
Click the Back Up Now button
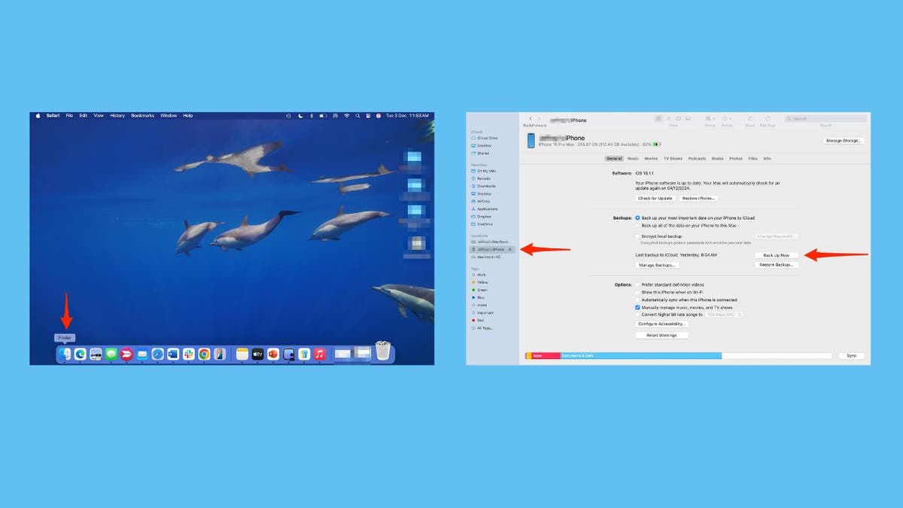click(776, 256)
